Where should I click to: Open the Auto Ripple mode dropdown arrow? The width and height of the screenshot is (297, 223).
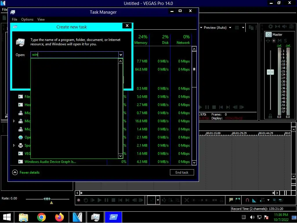(x=268, y=200)
